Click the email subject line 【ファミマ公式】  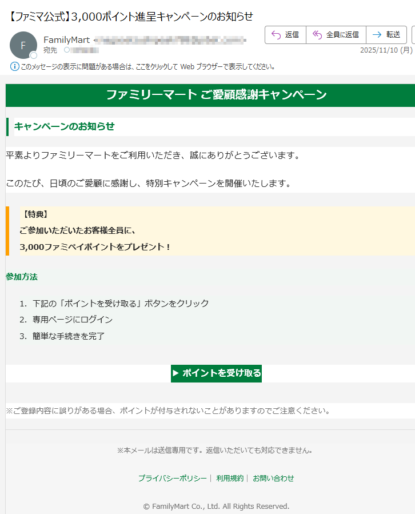point(130,17)
